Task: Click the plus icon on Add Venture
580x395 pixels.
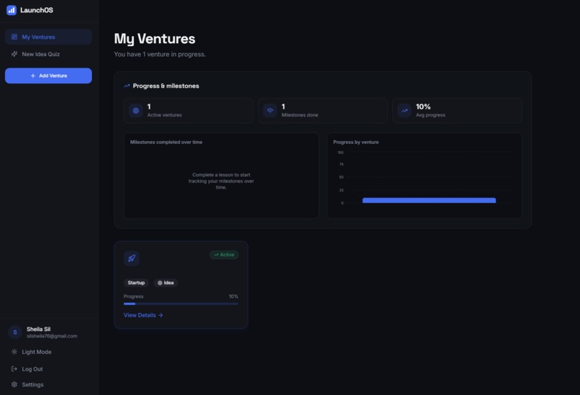Action: click(33, 76)
